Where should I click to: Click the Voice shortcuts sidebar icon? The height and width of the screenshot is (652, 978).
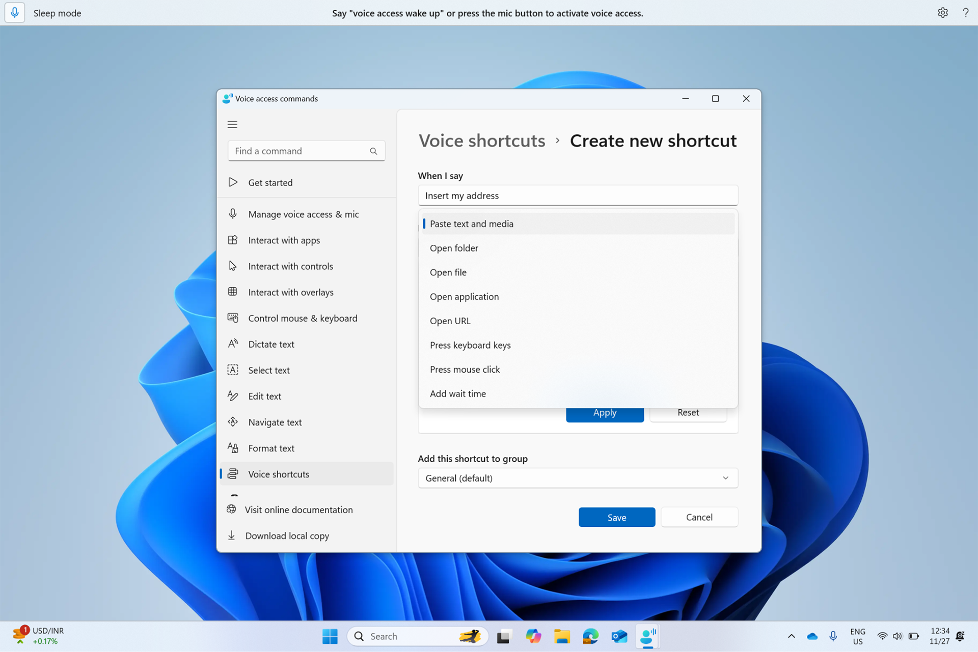232,474
